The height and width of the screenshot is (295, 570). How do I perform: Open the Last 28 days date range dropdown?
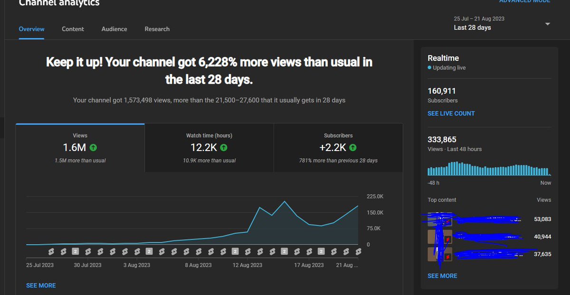[x=502, y=23]
